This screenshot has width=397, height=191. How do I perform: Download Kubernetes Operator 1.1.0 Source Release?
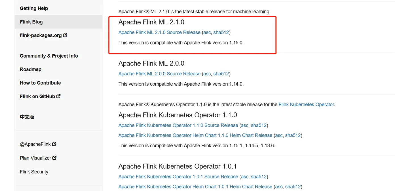click(x=178, y=125)
